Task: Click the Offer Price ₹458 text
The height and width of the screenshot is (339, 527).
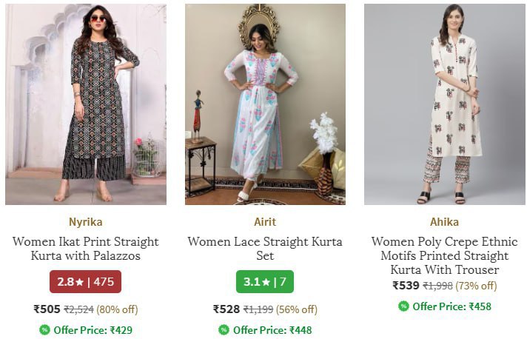Action: pyautogui.click(x=452, y=306)
